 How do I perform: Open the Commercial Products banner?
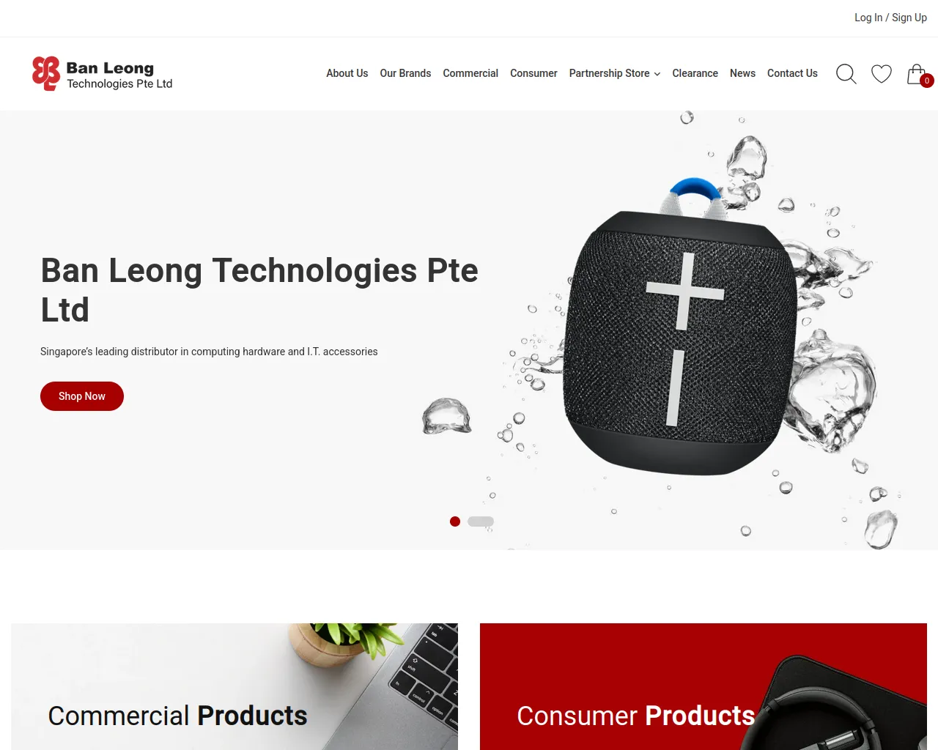tap(234, 686)
